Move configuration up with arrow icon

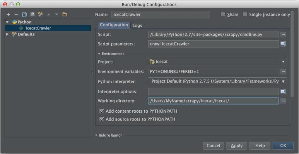coord(49,14)
